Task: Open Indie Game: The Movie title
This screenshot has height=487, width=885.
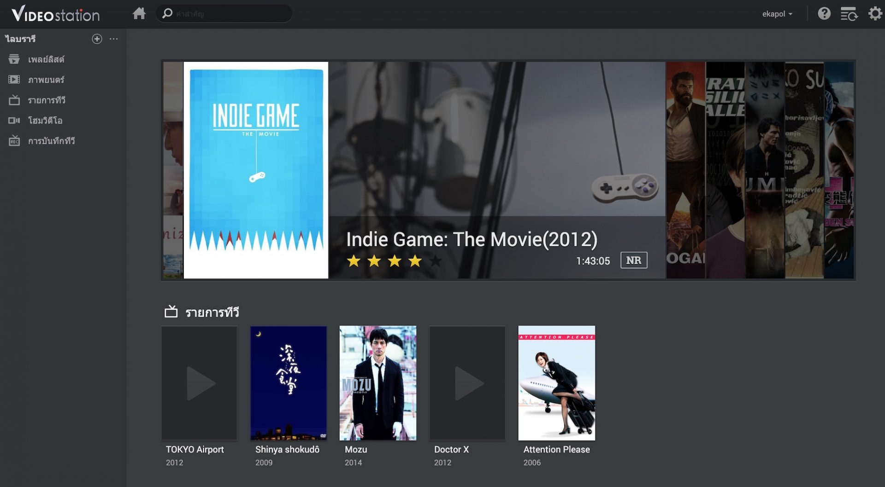Action: tap(471, 239)
